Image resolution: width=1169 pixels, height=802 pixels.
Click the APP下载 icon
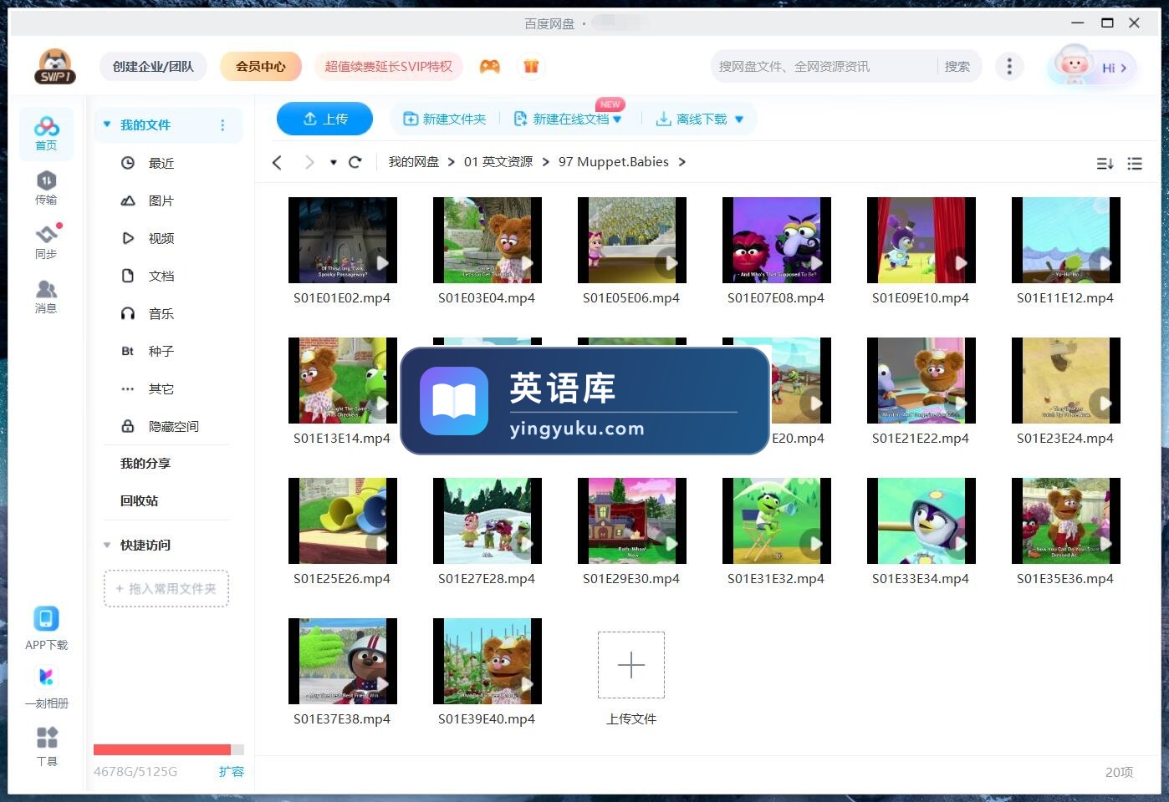[x=46, y=619]
